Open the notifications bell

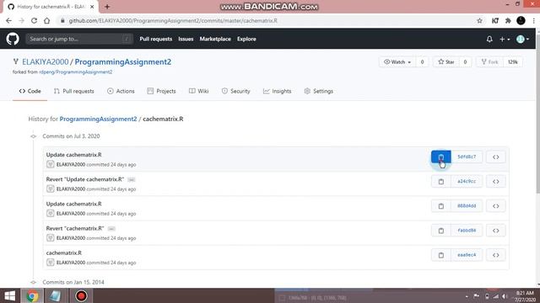coord(489,40)
